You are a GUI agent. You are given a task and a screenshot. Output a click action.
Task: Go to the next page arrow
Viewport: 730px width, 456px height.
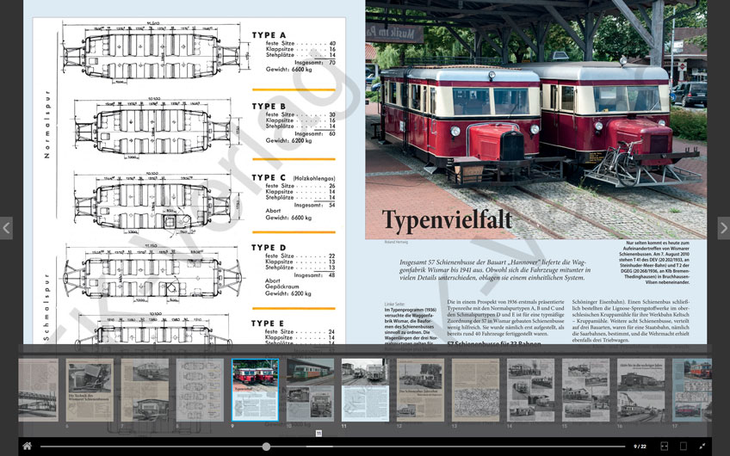coord(723,228)
